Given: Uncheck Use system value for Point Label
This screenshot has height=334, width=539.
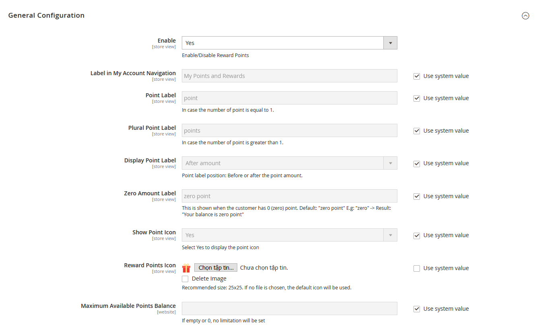Looking at the screenshot, I should (x=417, y=98).
